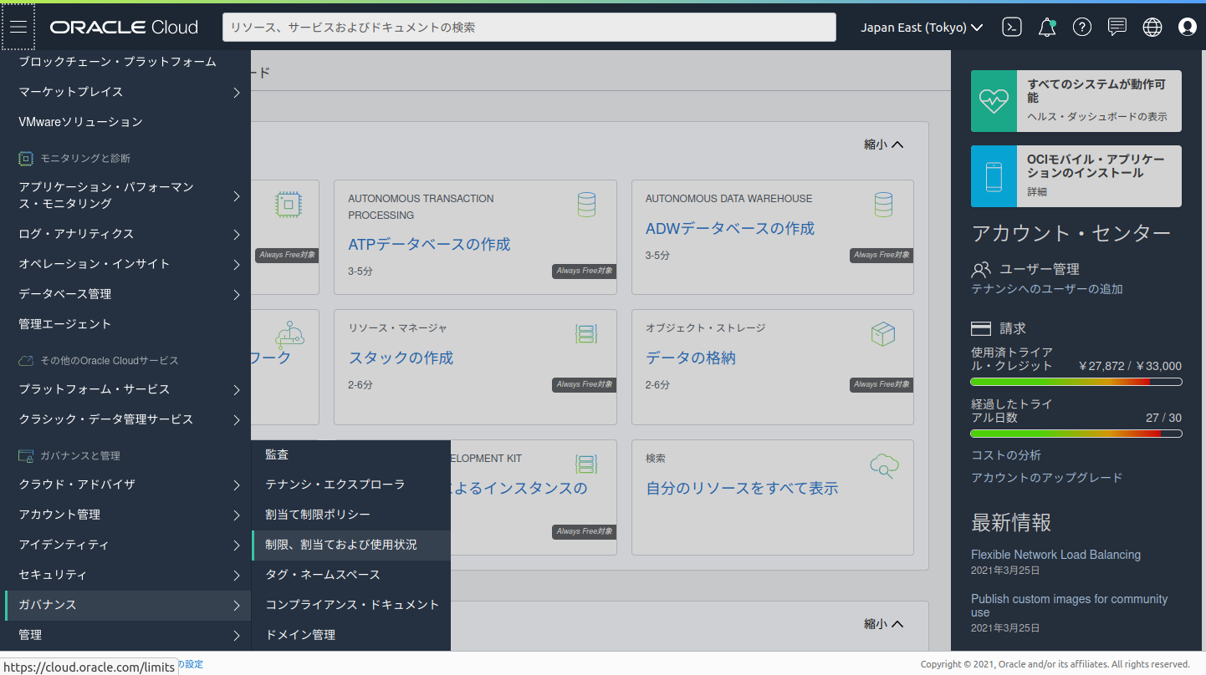Click アカウントのアップグレード link
This screenshot has width=1206, height=675.
click(x=1047, y=478)
